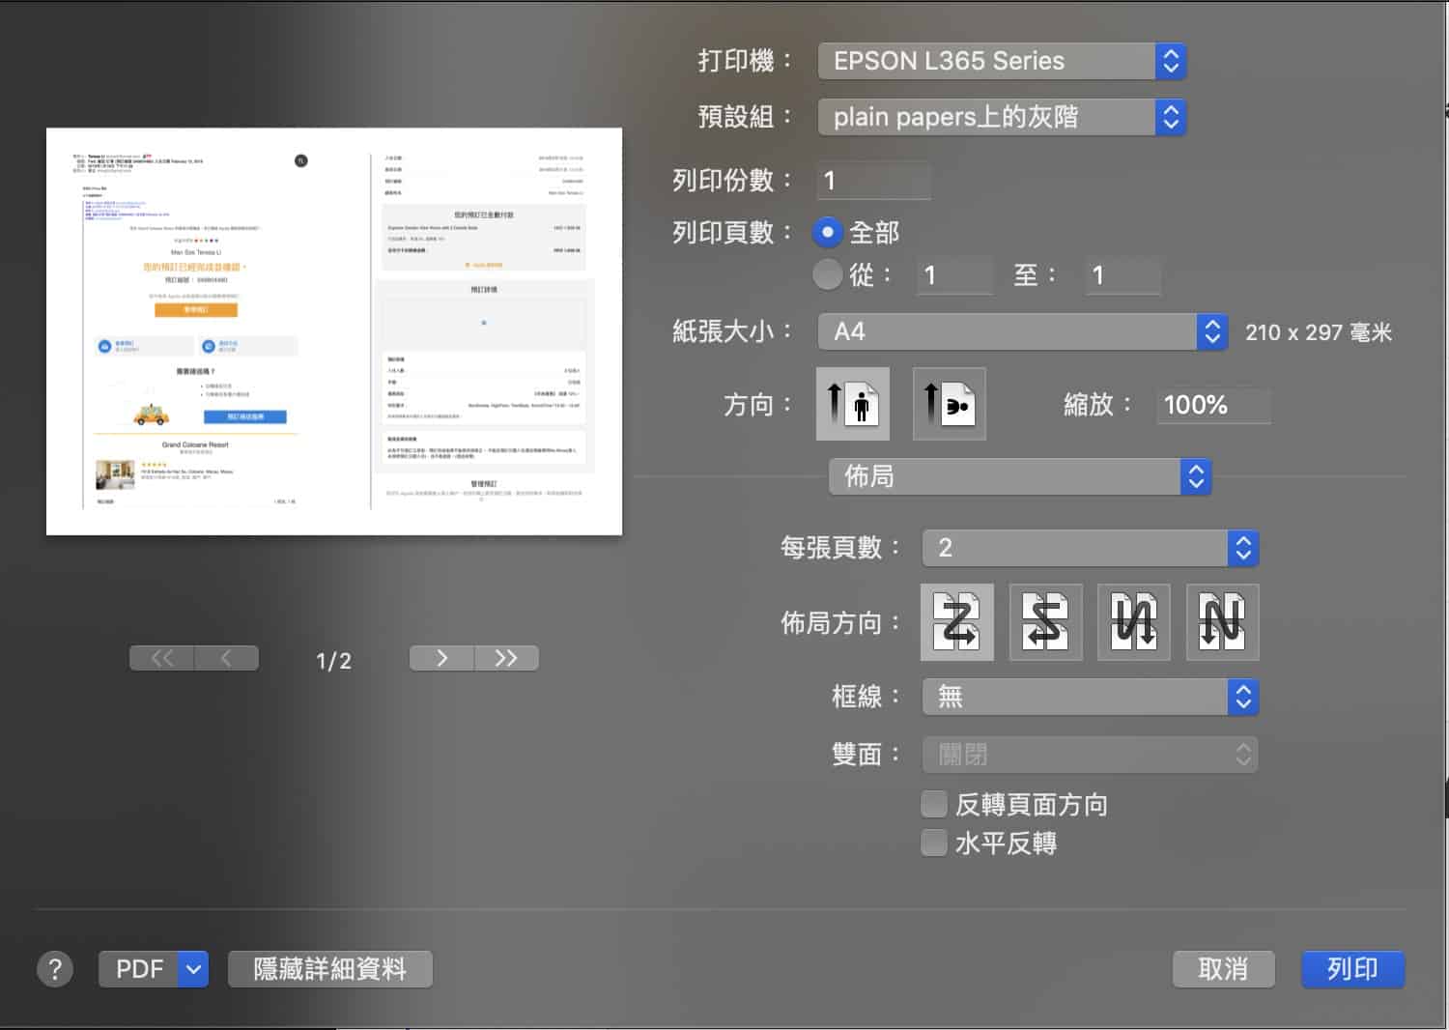
Task: Enable 反轉頁面方向 checkbox
Action: pos(934,804)
